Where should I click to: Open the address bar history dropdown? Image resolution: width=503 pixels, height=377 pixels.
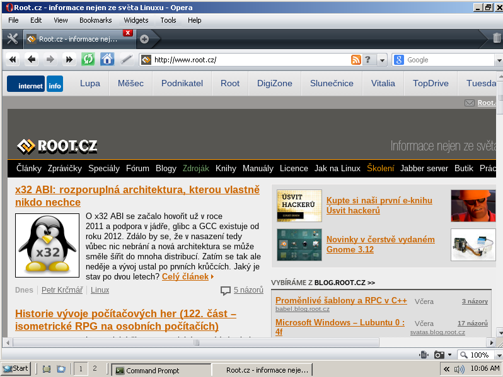[x=382, y=60]
